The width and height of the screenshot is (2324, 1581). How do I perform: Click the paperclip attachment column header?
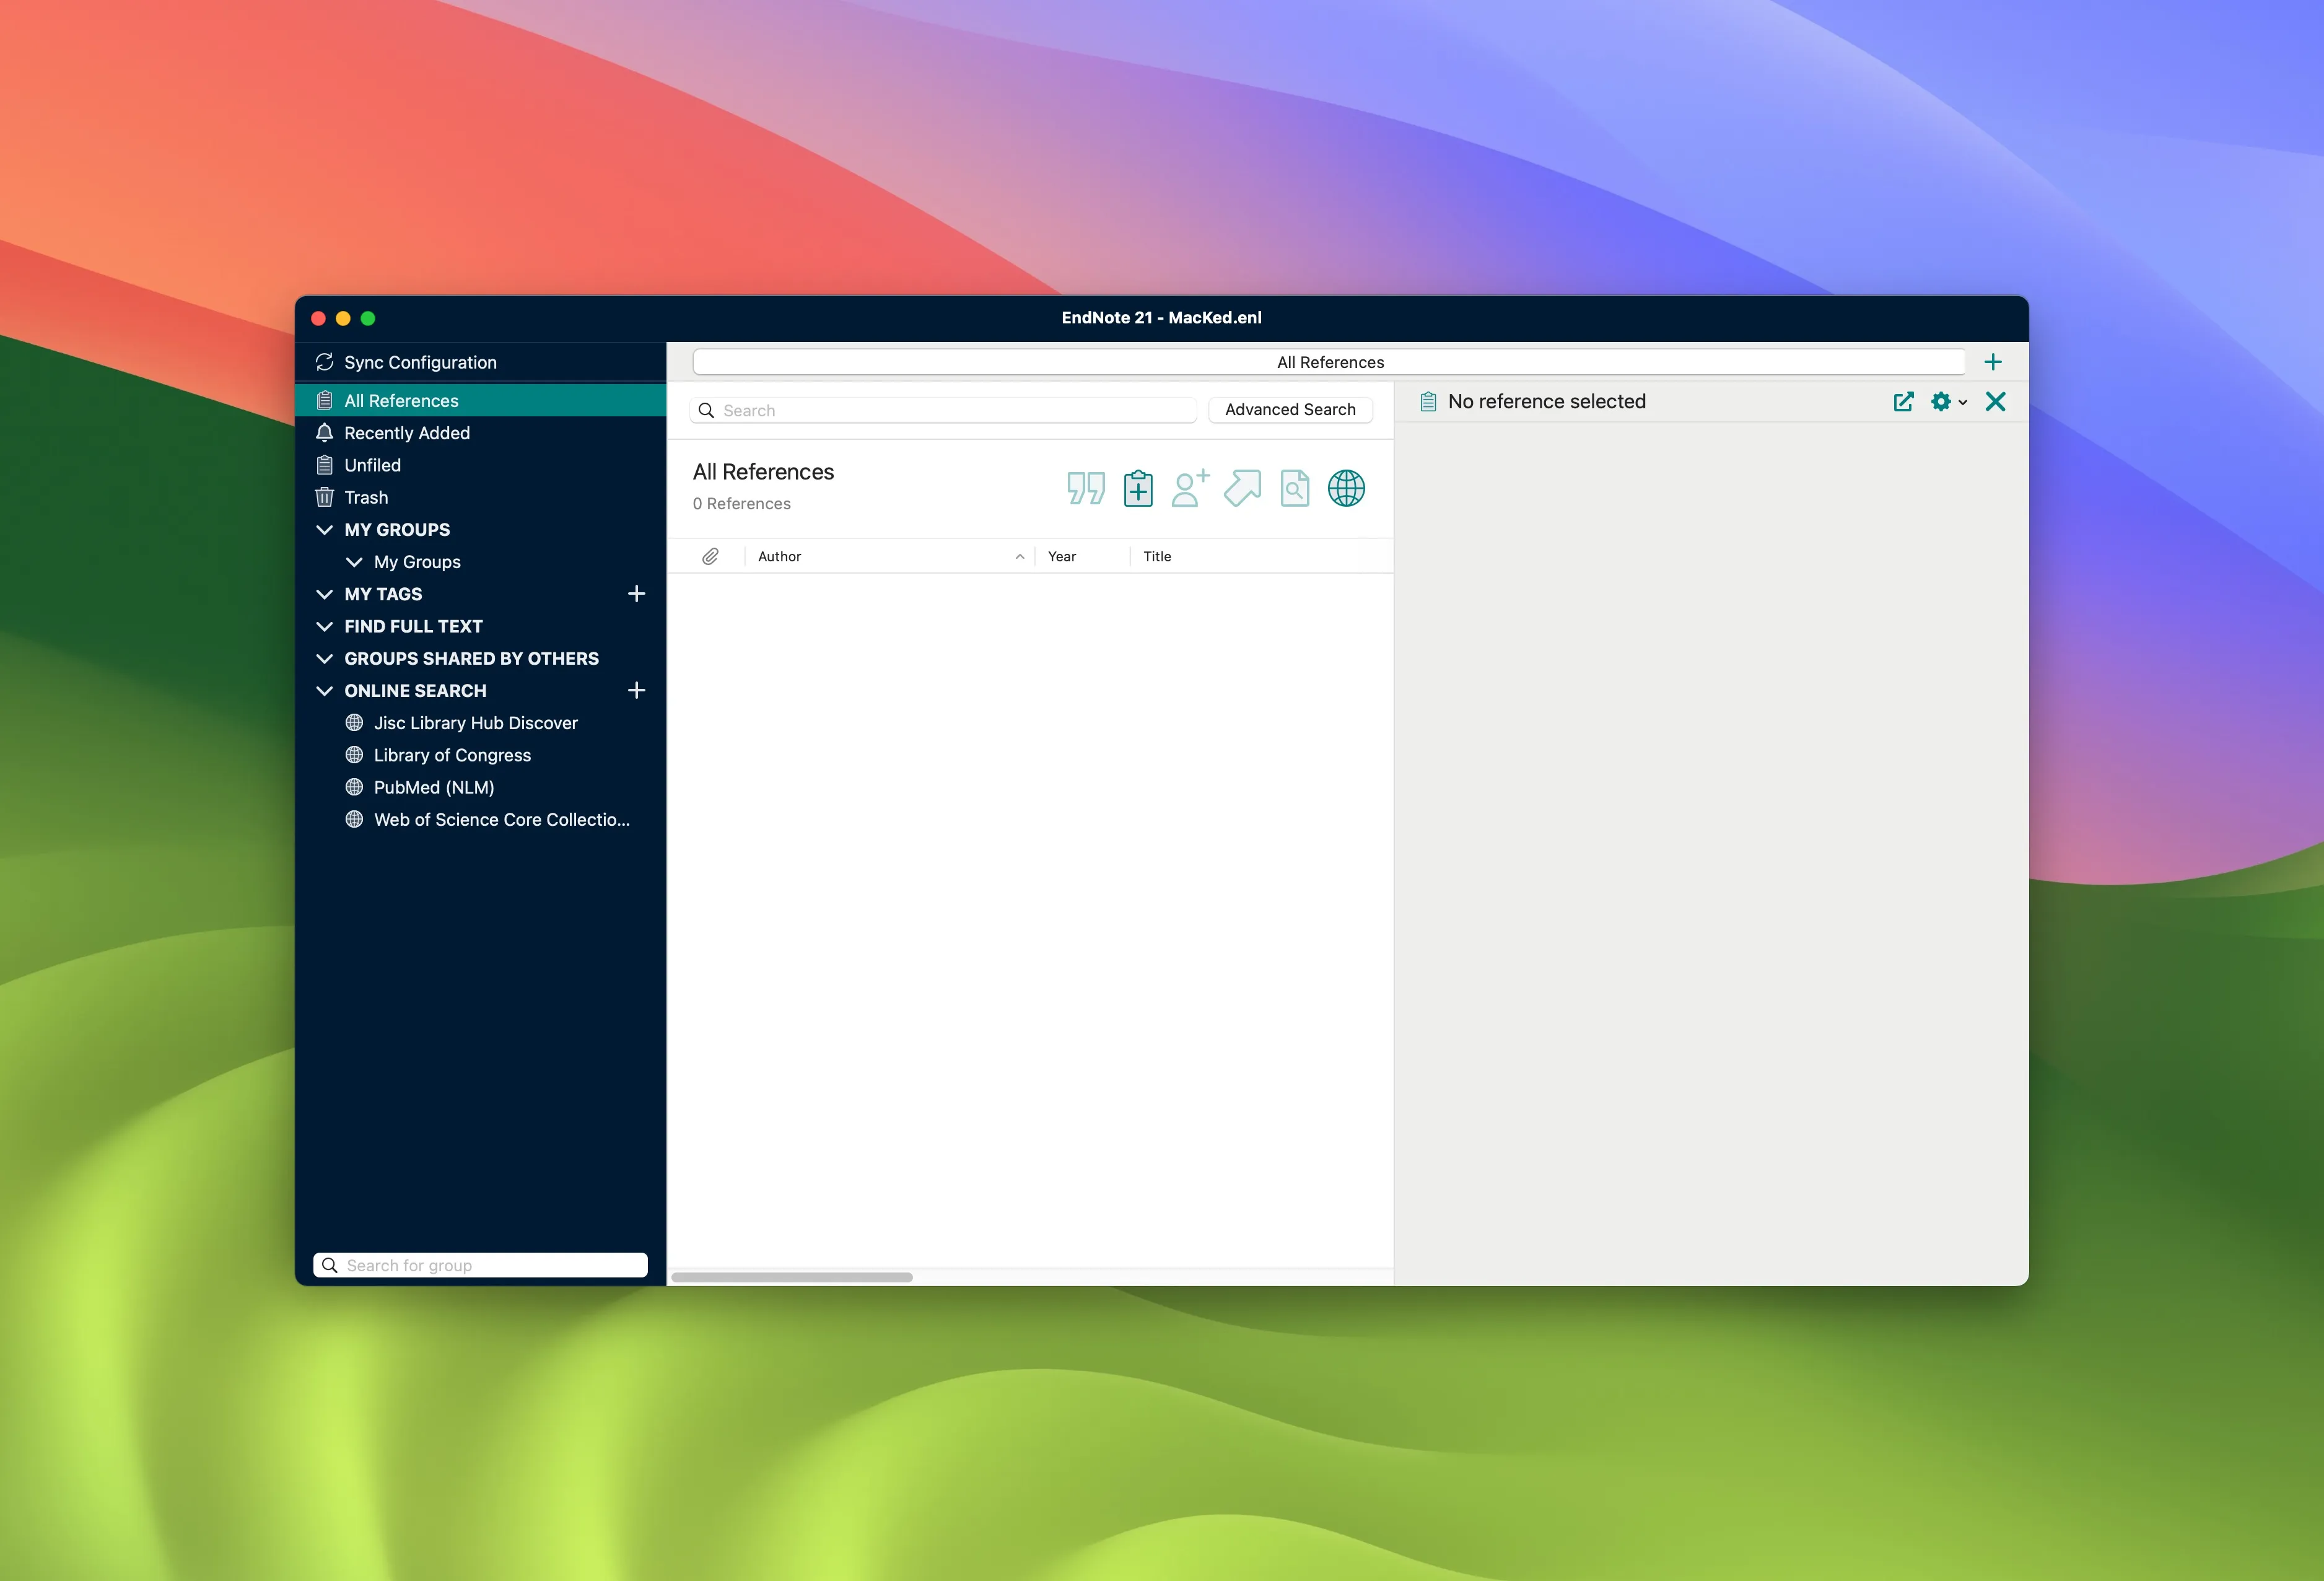click(x=710, y=556)
